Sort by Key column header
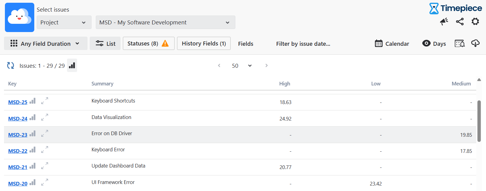This screenshot has height=191, width=486. point(12,84)
